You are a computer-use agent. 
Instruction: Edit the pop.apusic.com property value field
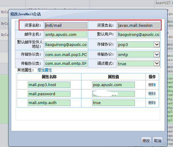click(x=114, y=85)
